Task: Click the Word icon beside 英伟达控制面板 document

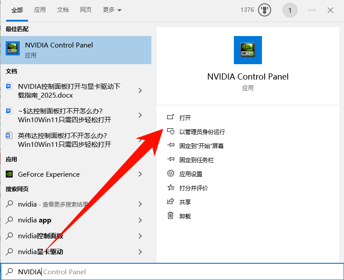Action: click(9, 135)
